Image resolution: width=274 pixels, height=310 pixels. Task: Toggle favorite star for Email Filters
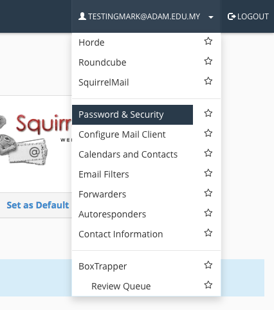pyautogui.click(x=208, y=173)
